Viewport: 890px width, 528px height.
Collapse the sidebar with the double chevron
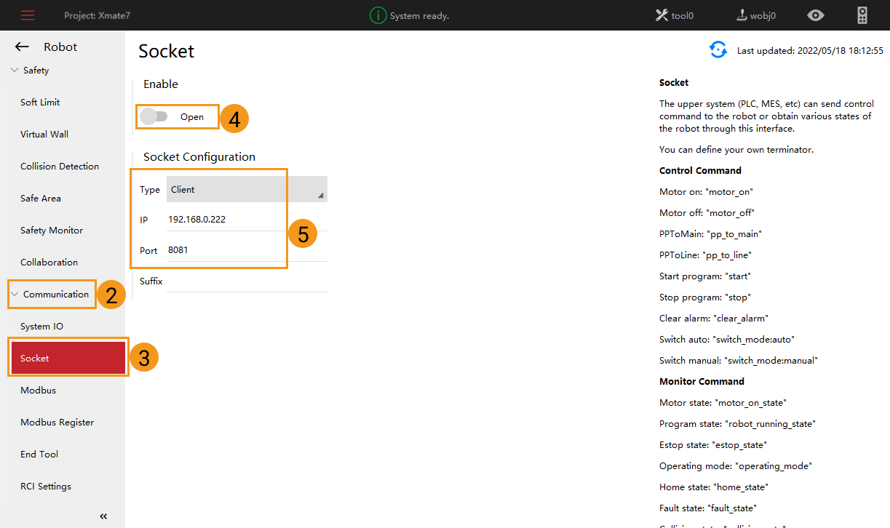[x=103, y=516]
